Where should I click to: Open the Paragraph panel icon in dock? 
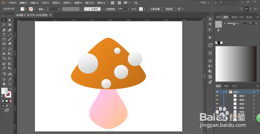pyautogui.click(x=210, y=24)
